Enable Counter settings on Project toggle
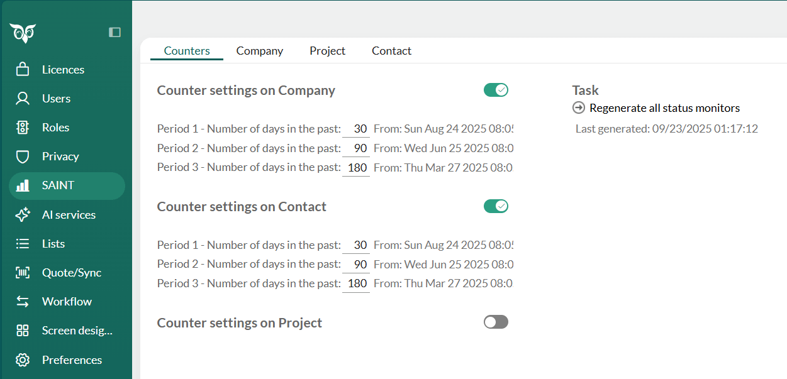This screenshot has height=379, width=787. pos(496,322)
